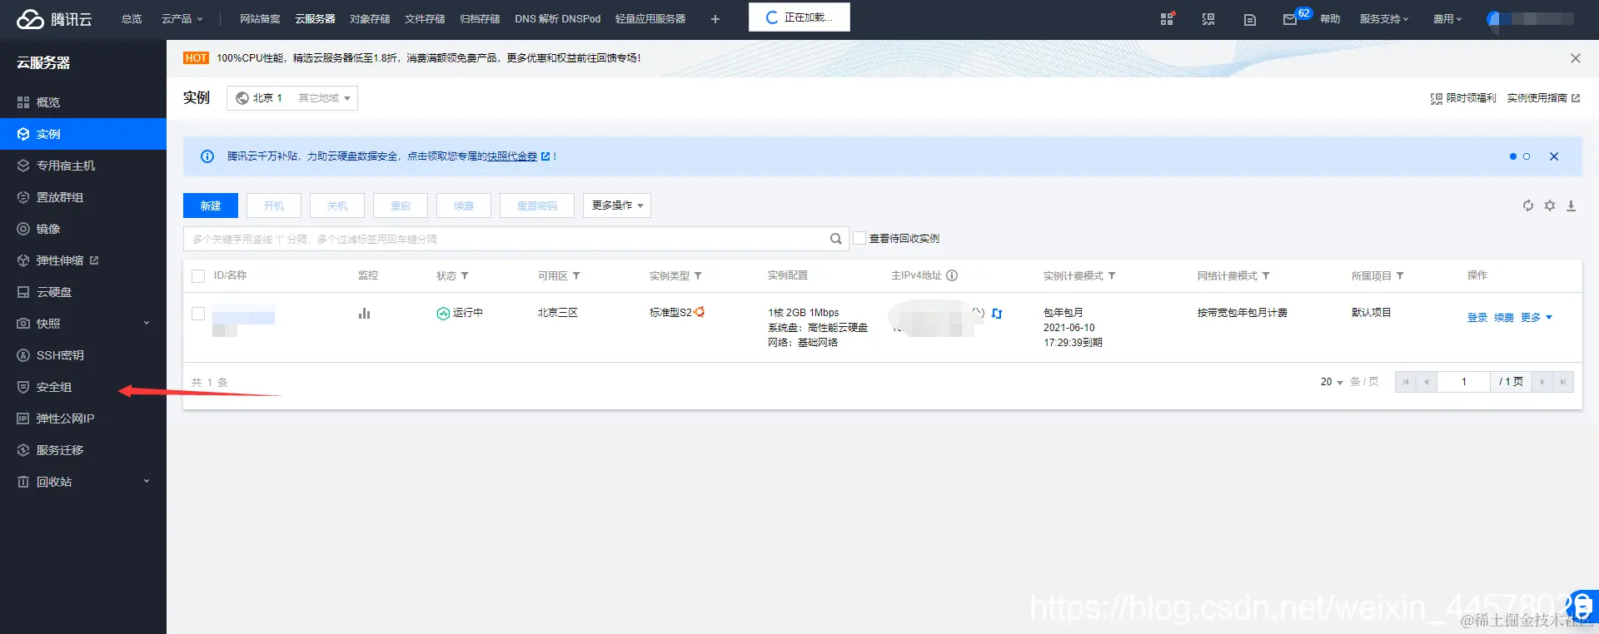Click the 开机 button
1599x634 pixels.
274,206
